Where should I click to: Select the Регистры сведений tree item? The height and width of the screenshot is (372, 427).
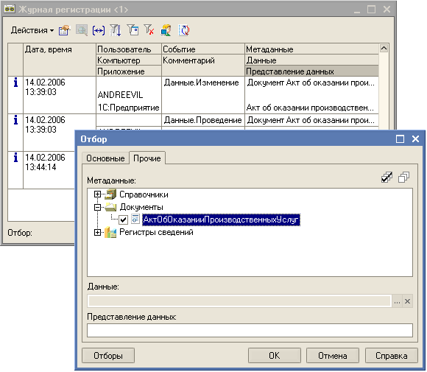tap(156, 232)
